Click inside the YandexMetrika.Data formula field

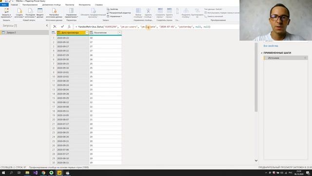(x=157, y=27)
